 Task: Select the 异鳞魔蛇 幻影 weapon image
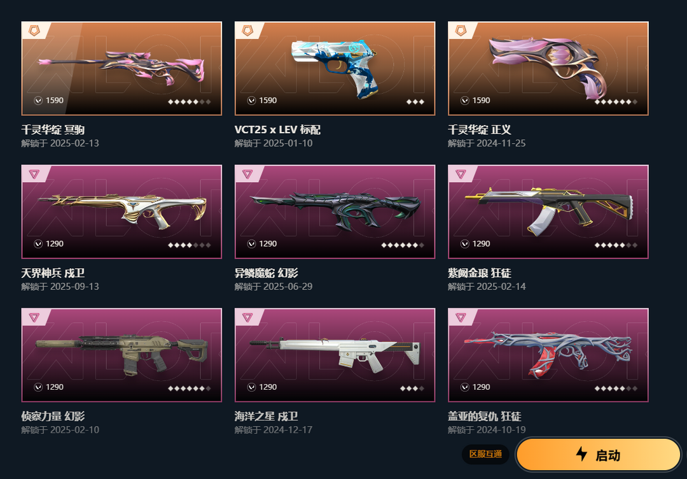(x=335, y=211)
